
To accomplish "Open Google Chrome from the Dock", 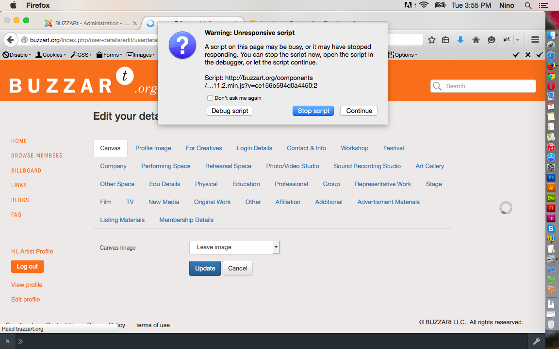I will [x=551, y=76].
